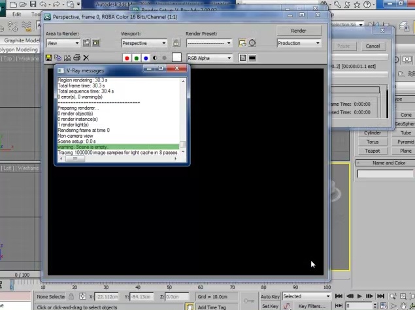
Task: Click the object name input field
Action: [x=385, y=174]
